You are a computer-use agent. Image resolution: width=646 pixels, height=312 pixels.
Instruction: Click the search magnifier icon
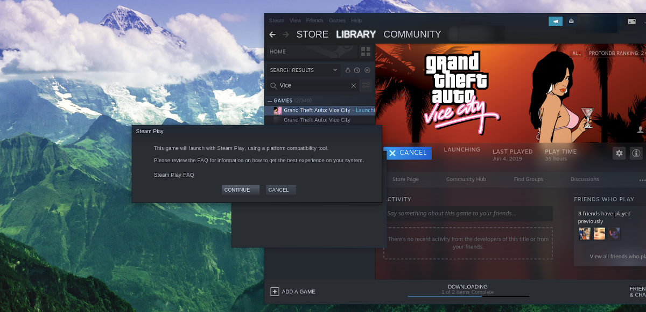click(273, 85)
